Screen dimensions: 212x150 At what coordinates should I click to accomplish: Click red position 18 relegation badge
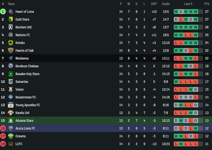click(3, 144)
